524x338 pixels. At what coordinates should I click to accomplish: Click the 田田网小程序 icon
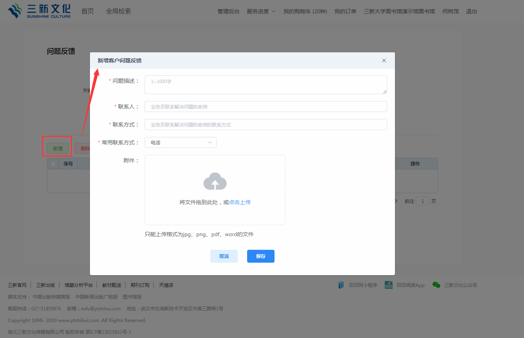click(341, 285)
